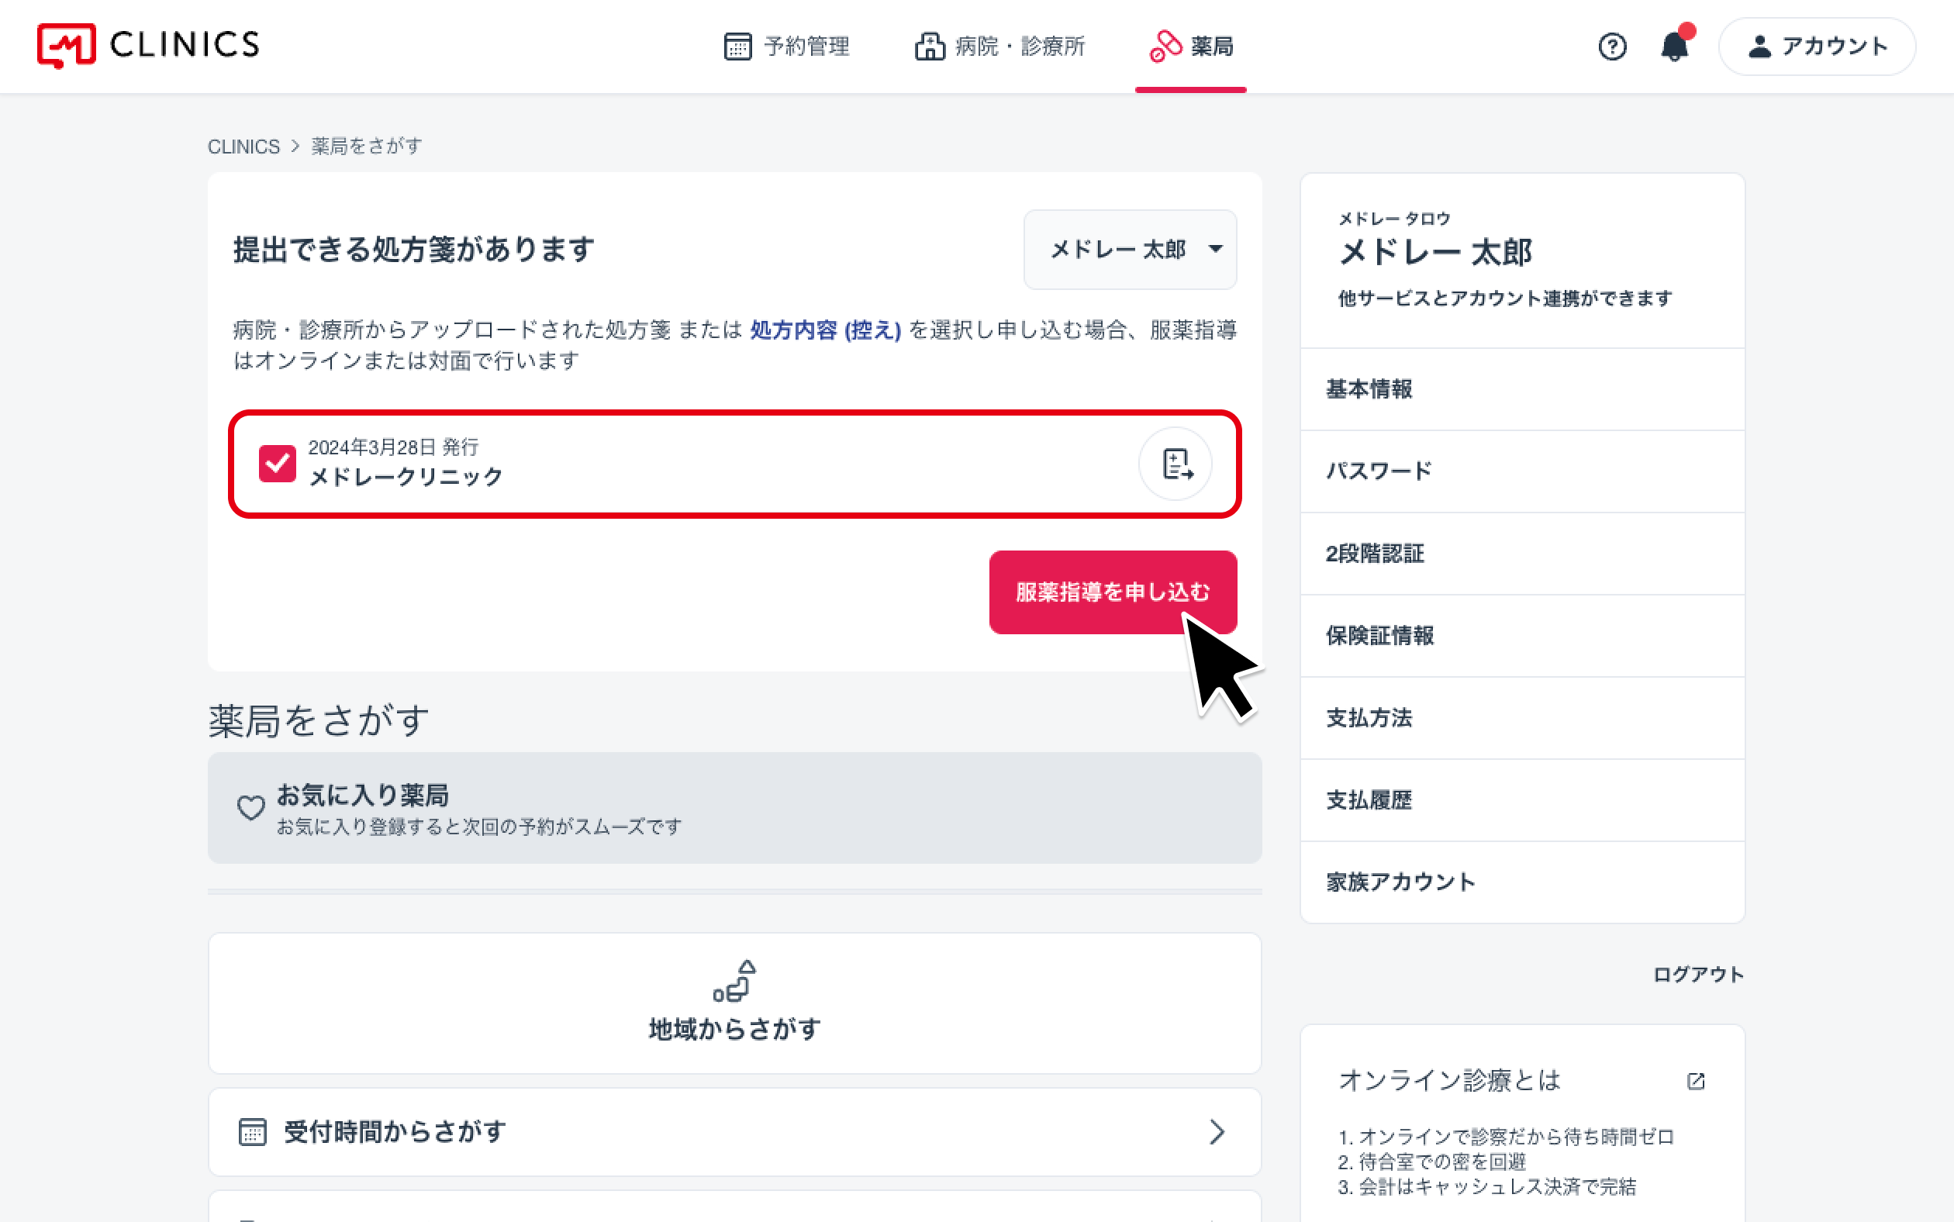Click the calendar icon in 受付時間からさがす

(x=252, y=1131)
